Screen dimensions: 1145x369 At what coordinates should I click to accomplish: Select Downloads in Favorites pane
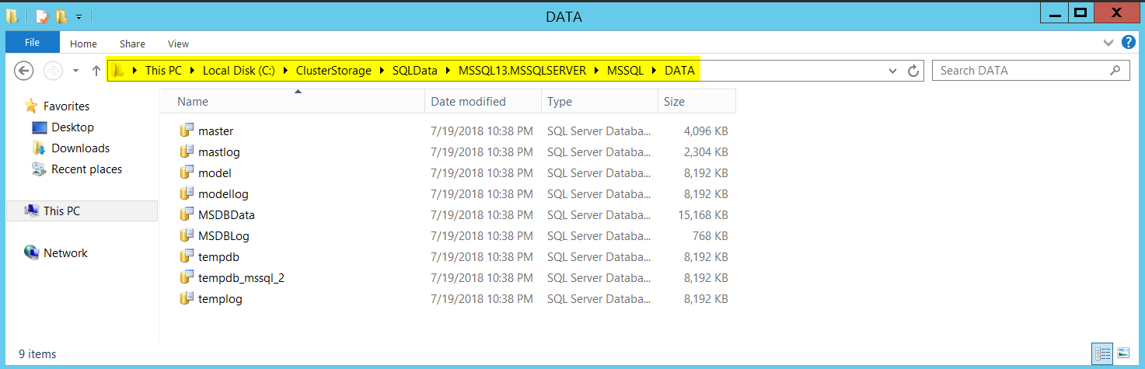[80, 148]
